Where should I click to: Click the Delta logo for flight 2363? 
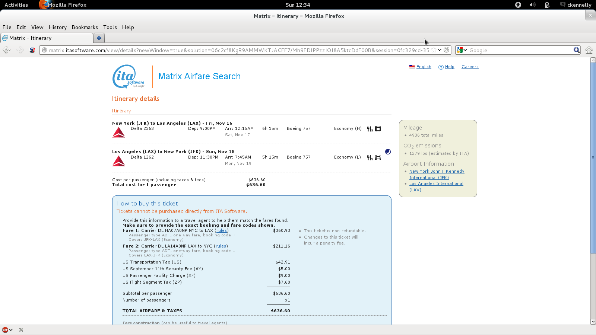click(119, 132)
